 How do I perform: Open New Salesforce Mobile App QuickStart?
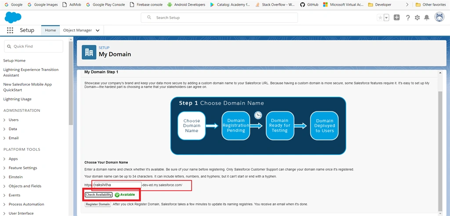pos(28,87)
